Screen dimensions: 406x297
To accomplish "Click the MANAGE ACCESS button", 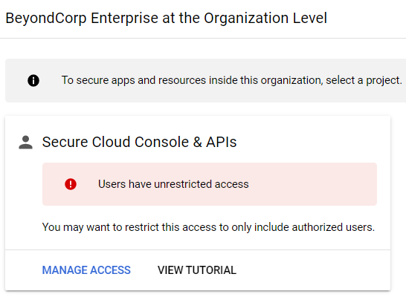I will point(86,270).
